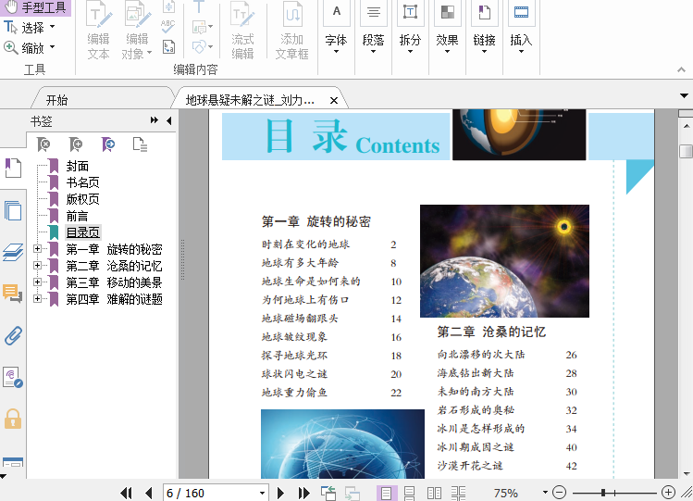The height and width of the screenshot is (501, 693).
Task: Select the 地球悬疑未解之谜 document tab
Action: coord(250,100)
